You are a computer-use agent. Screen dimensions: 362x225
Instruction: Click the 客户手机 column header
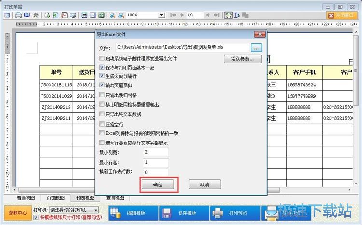click(304, 72)
